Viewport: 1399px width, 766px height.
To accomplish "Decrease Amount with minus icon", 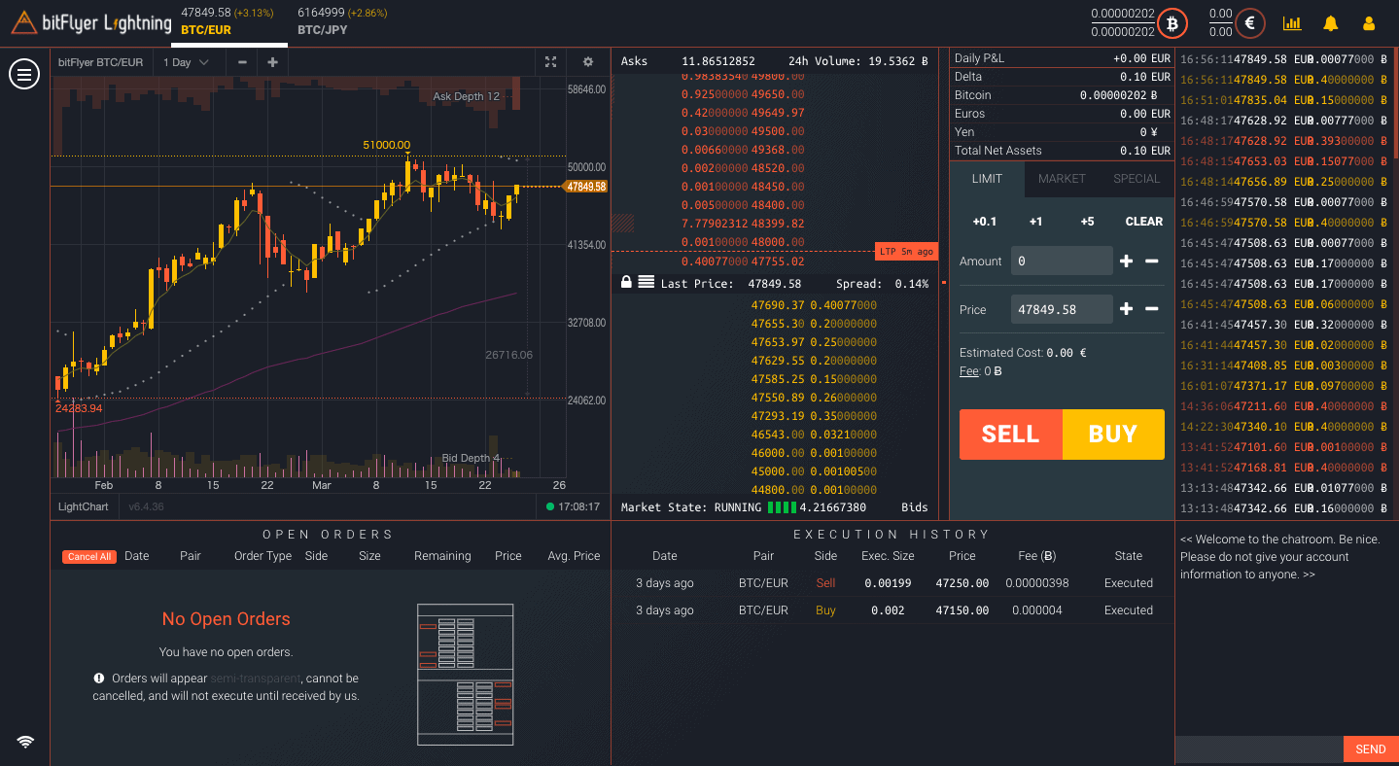I will pyautogui.click(x=1151, y=261).
